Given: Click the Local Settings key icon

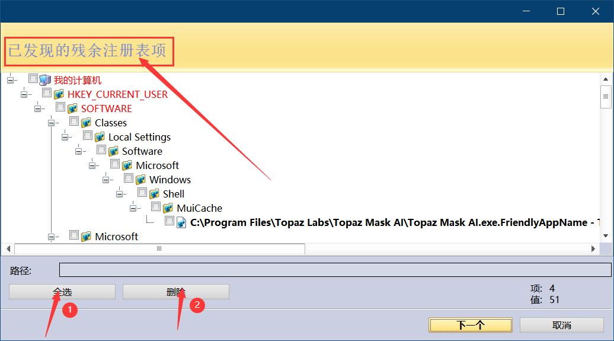Looking at the screenshot, I should coord(100,137).
